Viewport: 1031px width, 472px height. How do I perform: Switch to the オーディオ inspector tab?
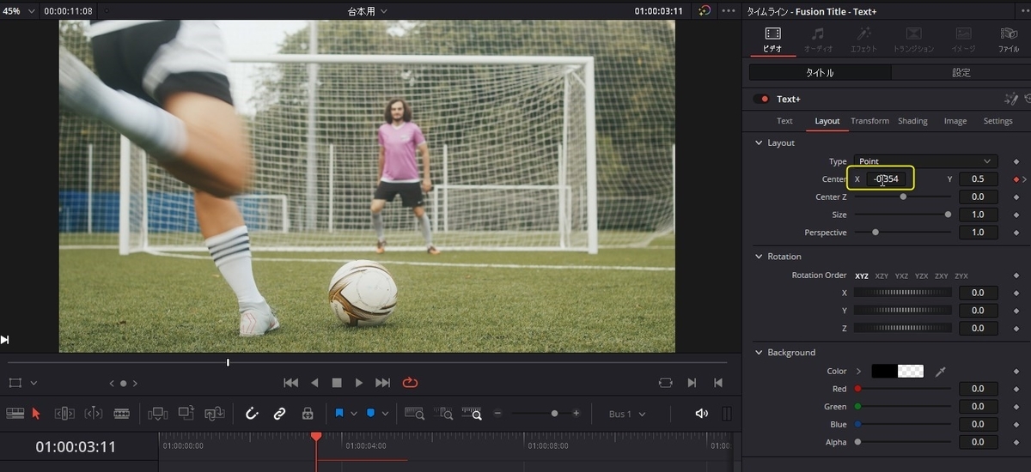pos(818,39)
